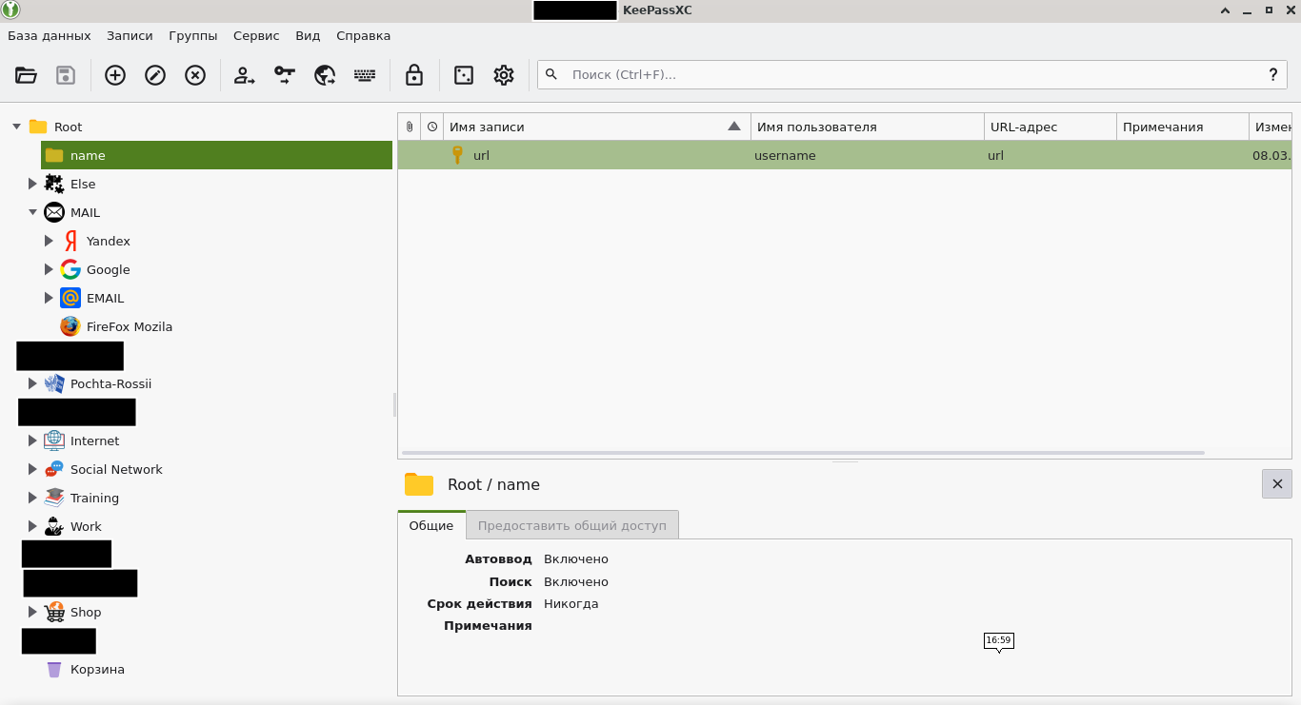Select the Корзина recycle bin group
1301x705 pixels.
[96, 670]
